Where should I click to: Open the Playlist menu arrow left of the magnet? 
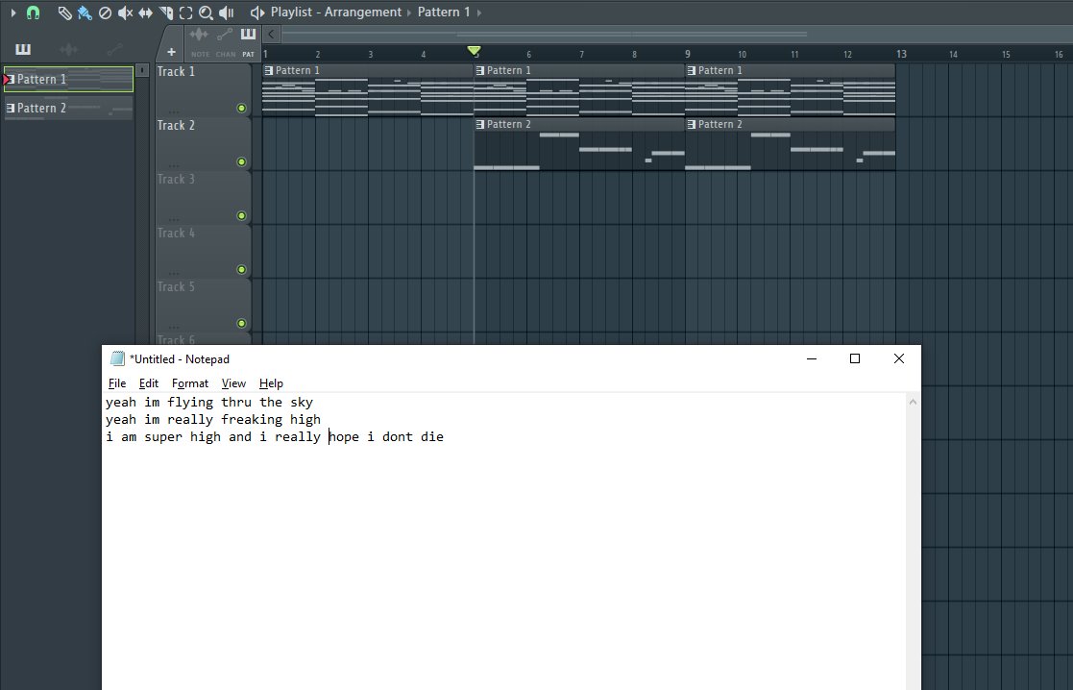click(13, 13)
